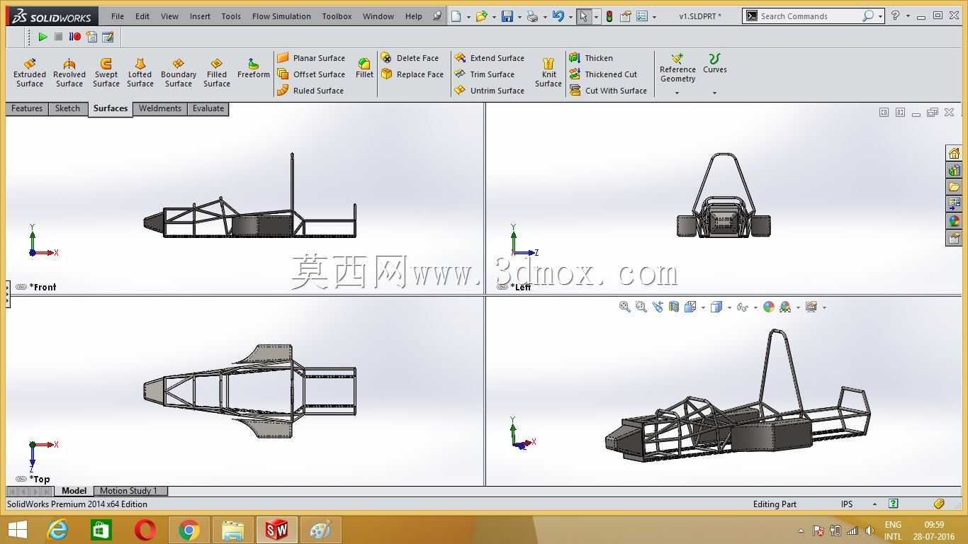Viewport: 968px width, 544px height.
Task: Click the New Macro icon
Action: click(91, 37)
